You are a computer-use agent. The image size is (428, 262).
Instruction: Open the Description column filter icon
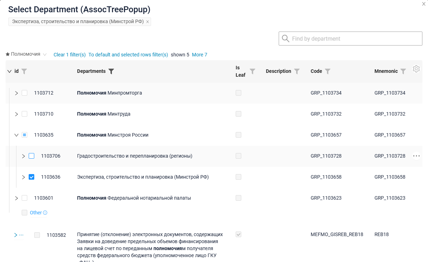(297, 71)
